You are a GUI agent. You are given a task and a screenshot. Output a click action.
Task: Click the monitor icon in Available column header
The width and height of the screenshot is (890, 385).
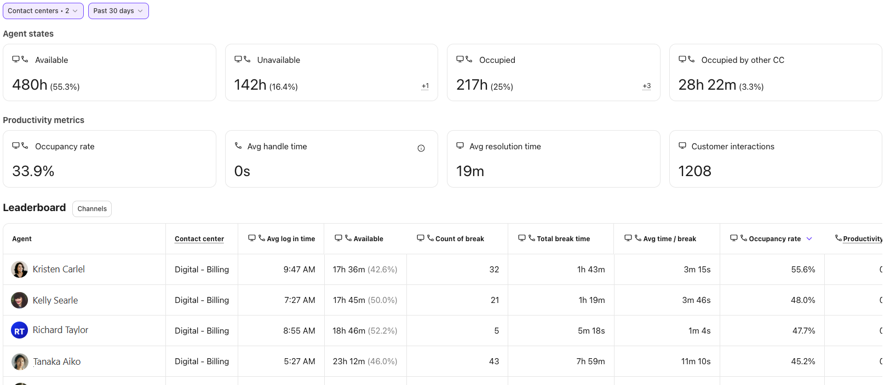point(338,238)
